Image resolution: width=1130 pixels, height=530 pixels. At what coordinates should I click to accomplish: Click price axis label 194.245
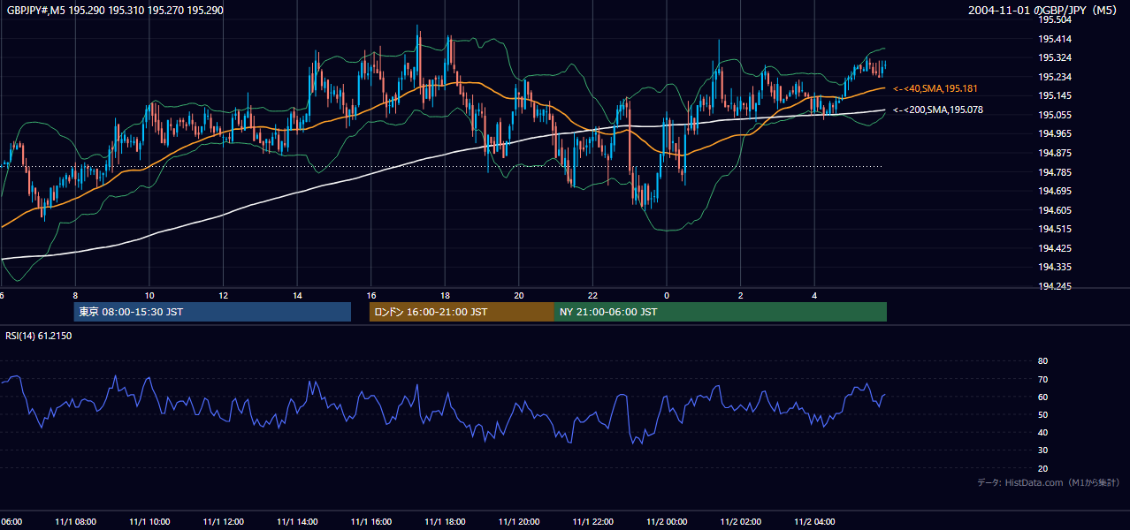1055,286
